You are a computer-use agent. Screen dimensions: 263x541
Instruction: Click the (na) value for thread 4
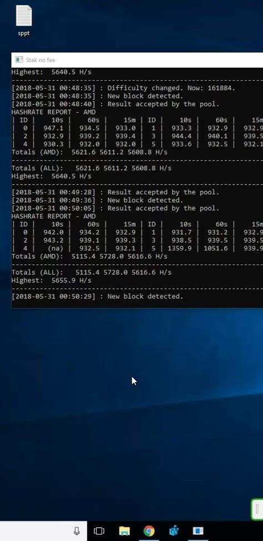(55, 248)
